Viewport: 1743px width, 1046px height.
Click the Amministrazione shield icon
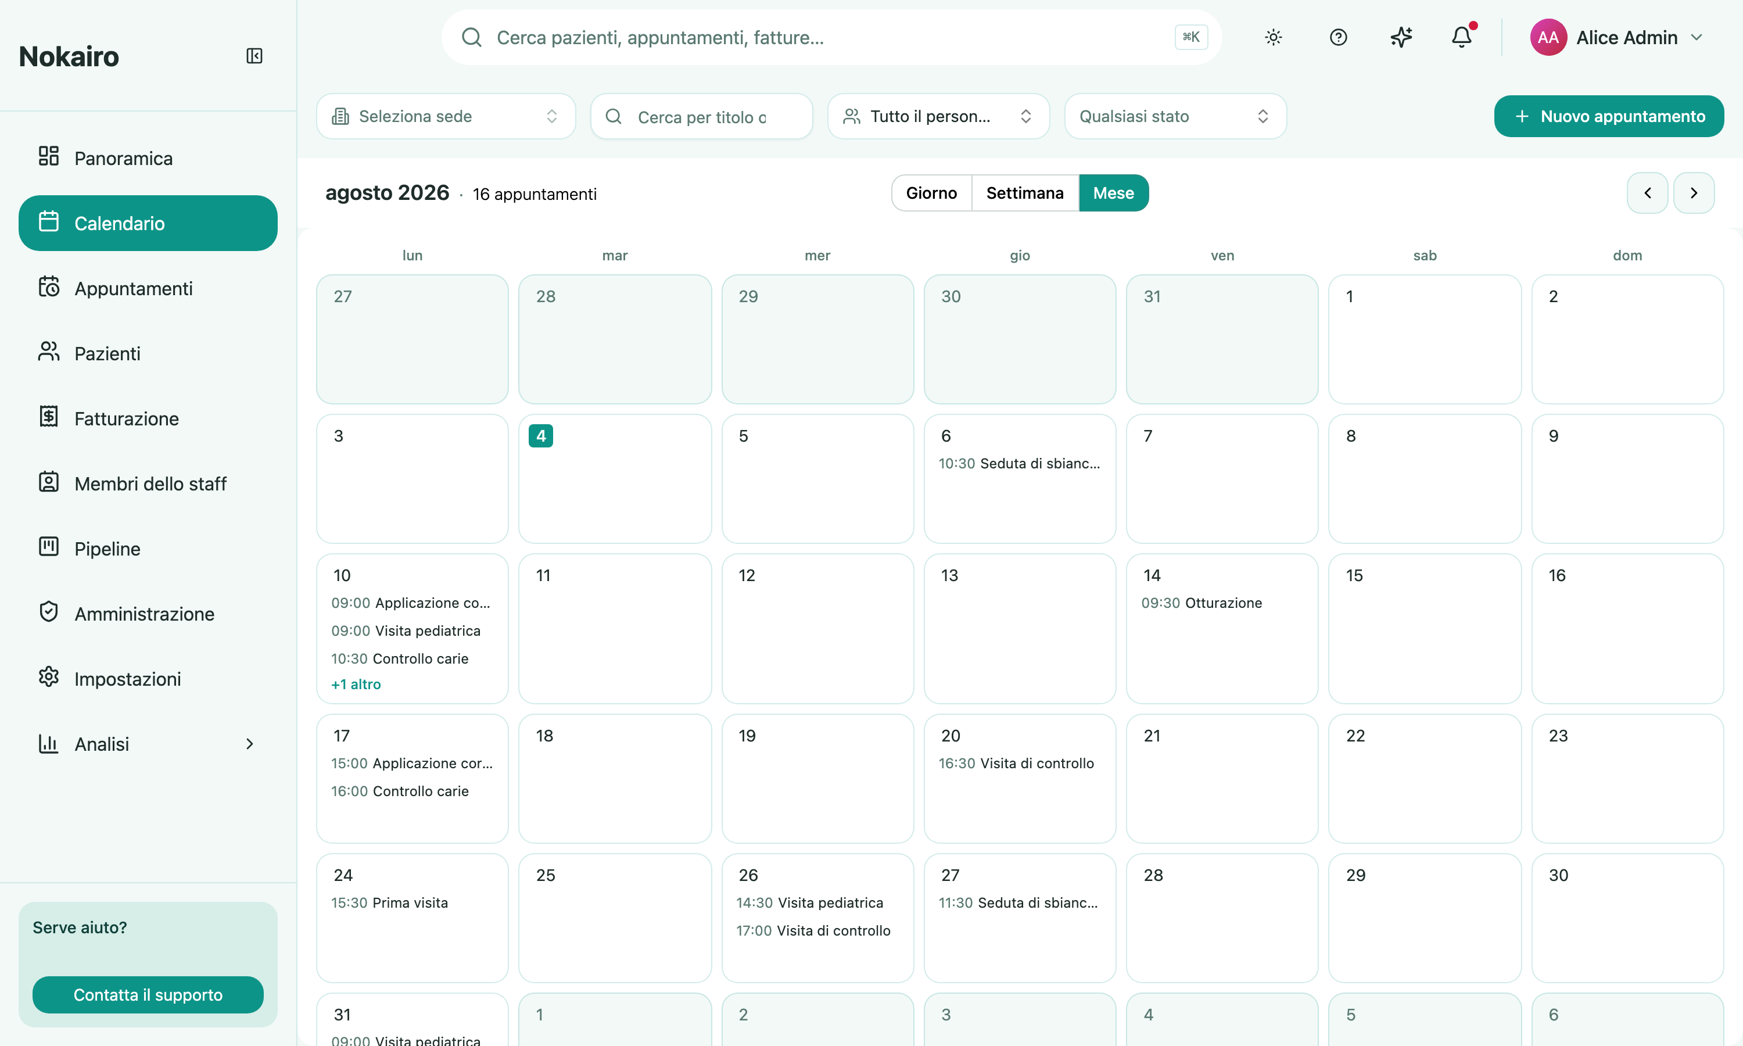click(x=49, y=612)
